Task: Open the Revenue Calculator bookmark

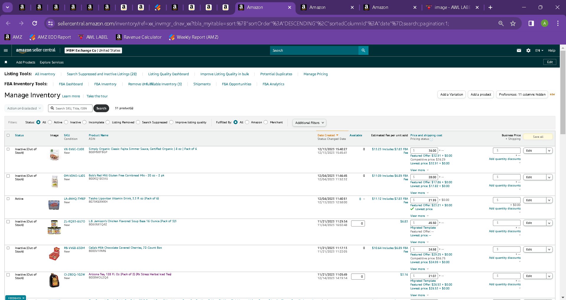Action: (x=139, y=37)
